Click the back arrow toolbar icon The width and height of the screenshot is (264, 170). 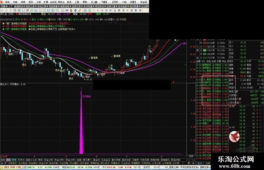tap(2, 10)
